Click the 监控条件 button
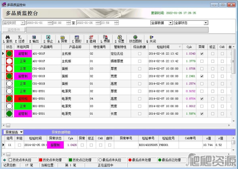Viewport: 238px width, 169px height. coord(13,30)
